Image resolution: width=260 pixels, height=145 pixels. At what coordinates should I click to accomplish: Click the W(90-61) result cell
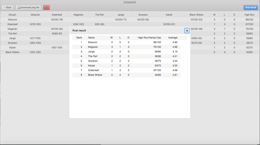pyautogui.click(x=57, y=34)
